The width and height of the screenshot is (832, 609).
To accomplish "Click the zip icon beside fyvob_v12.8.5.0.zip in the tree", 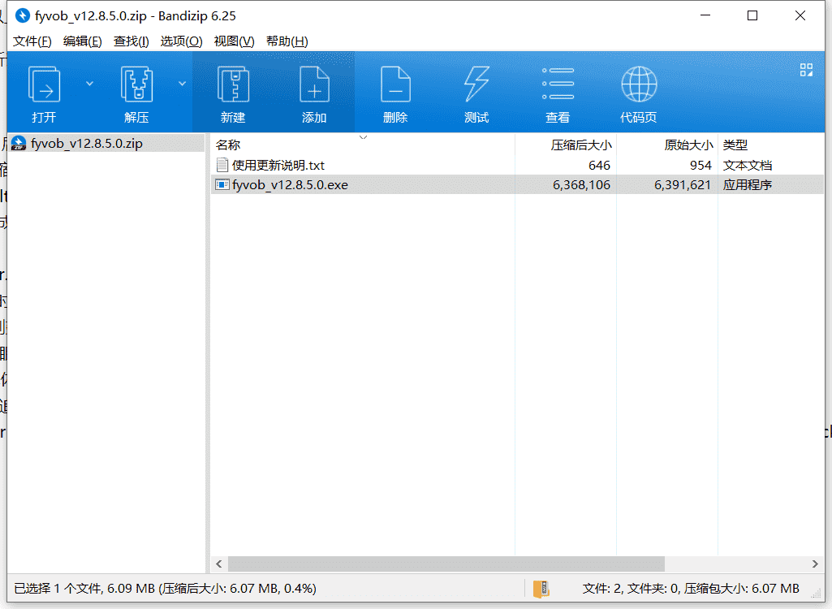I will 19,144.
